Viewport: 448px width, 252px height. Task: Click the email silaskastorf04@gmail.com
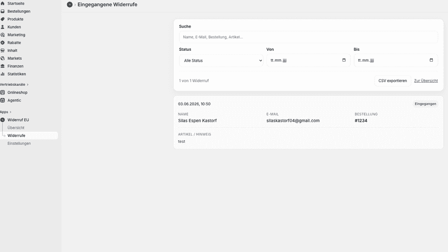(293, 121)
